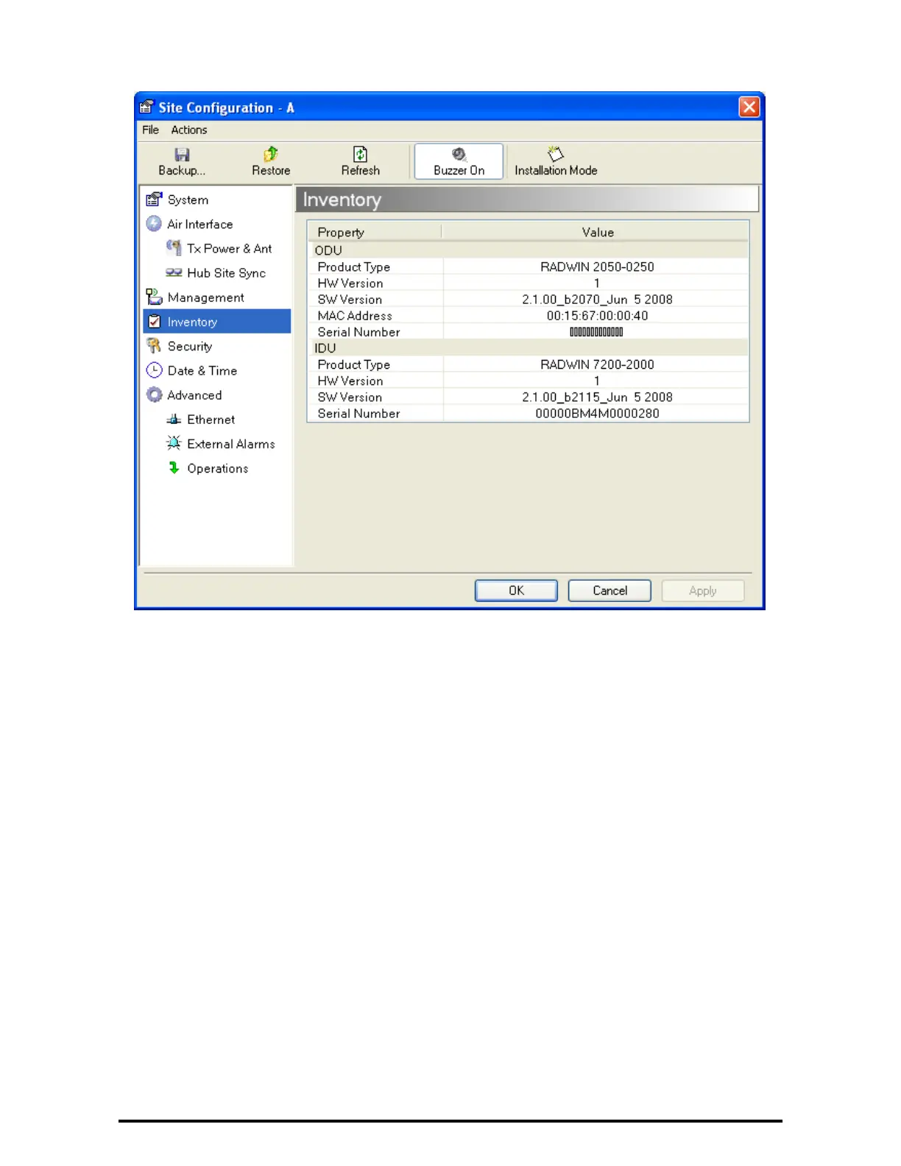Viewport: 901px width, 1166px height.
Task: Select the IDU group row
Action: (x=528, y=348)
